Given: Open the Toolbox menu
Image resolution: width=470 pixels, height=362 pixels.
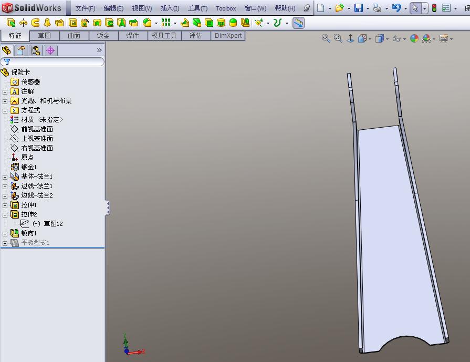Looking at the screenshot, I should tap(226, 8).
